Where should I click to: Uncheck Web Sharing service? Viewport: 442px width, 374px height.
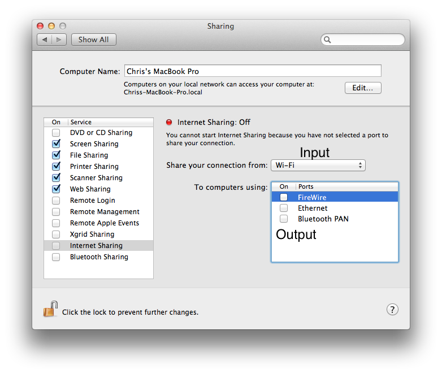[56, 189]
